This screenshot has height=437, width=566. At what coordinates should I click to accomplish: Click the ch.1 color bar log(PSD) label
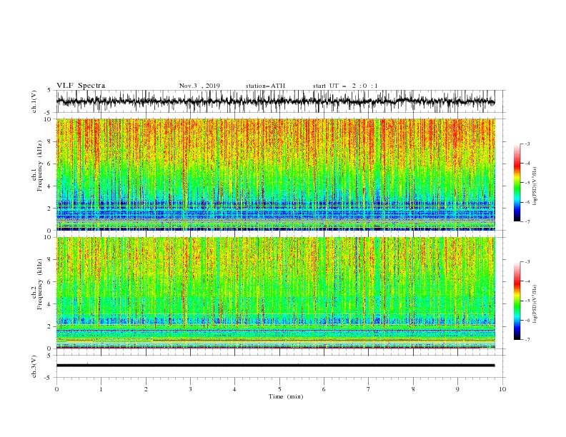tap(535, 186)
